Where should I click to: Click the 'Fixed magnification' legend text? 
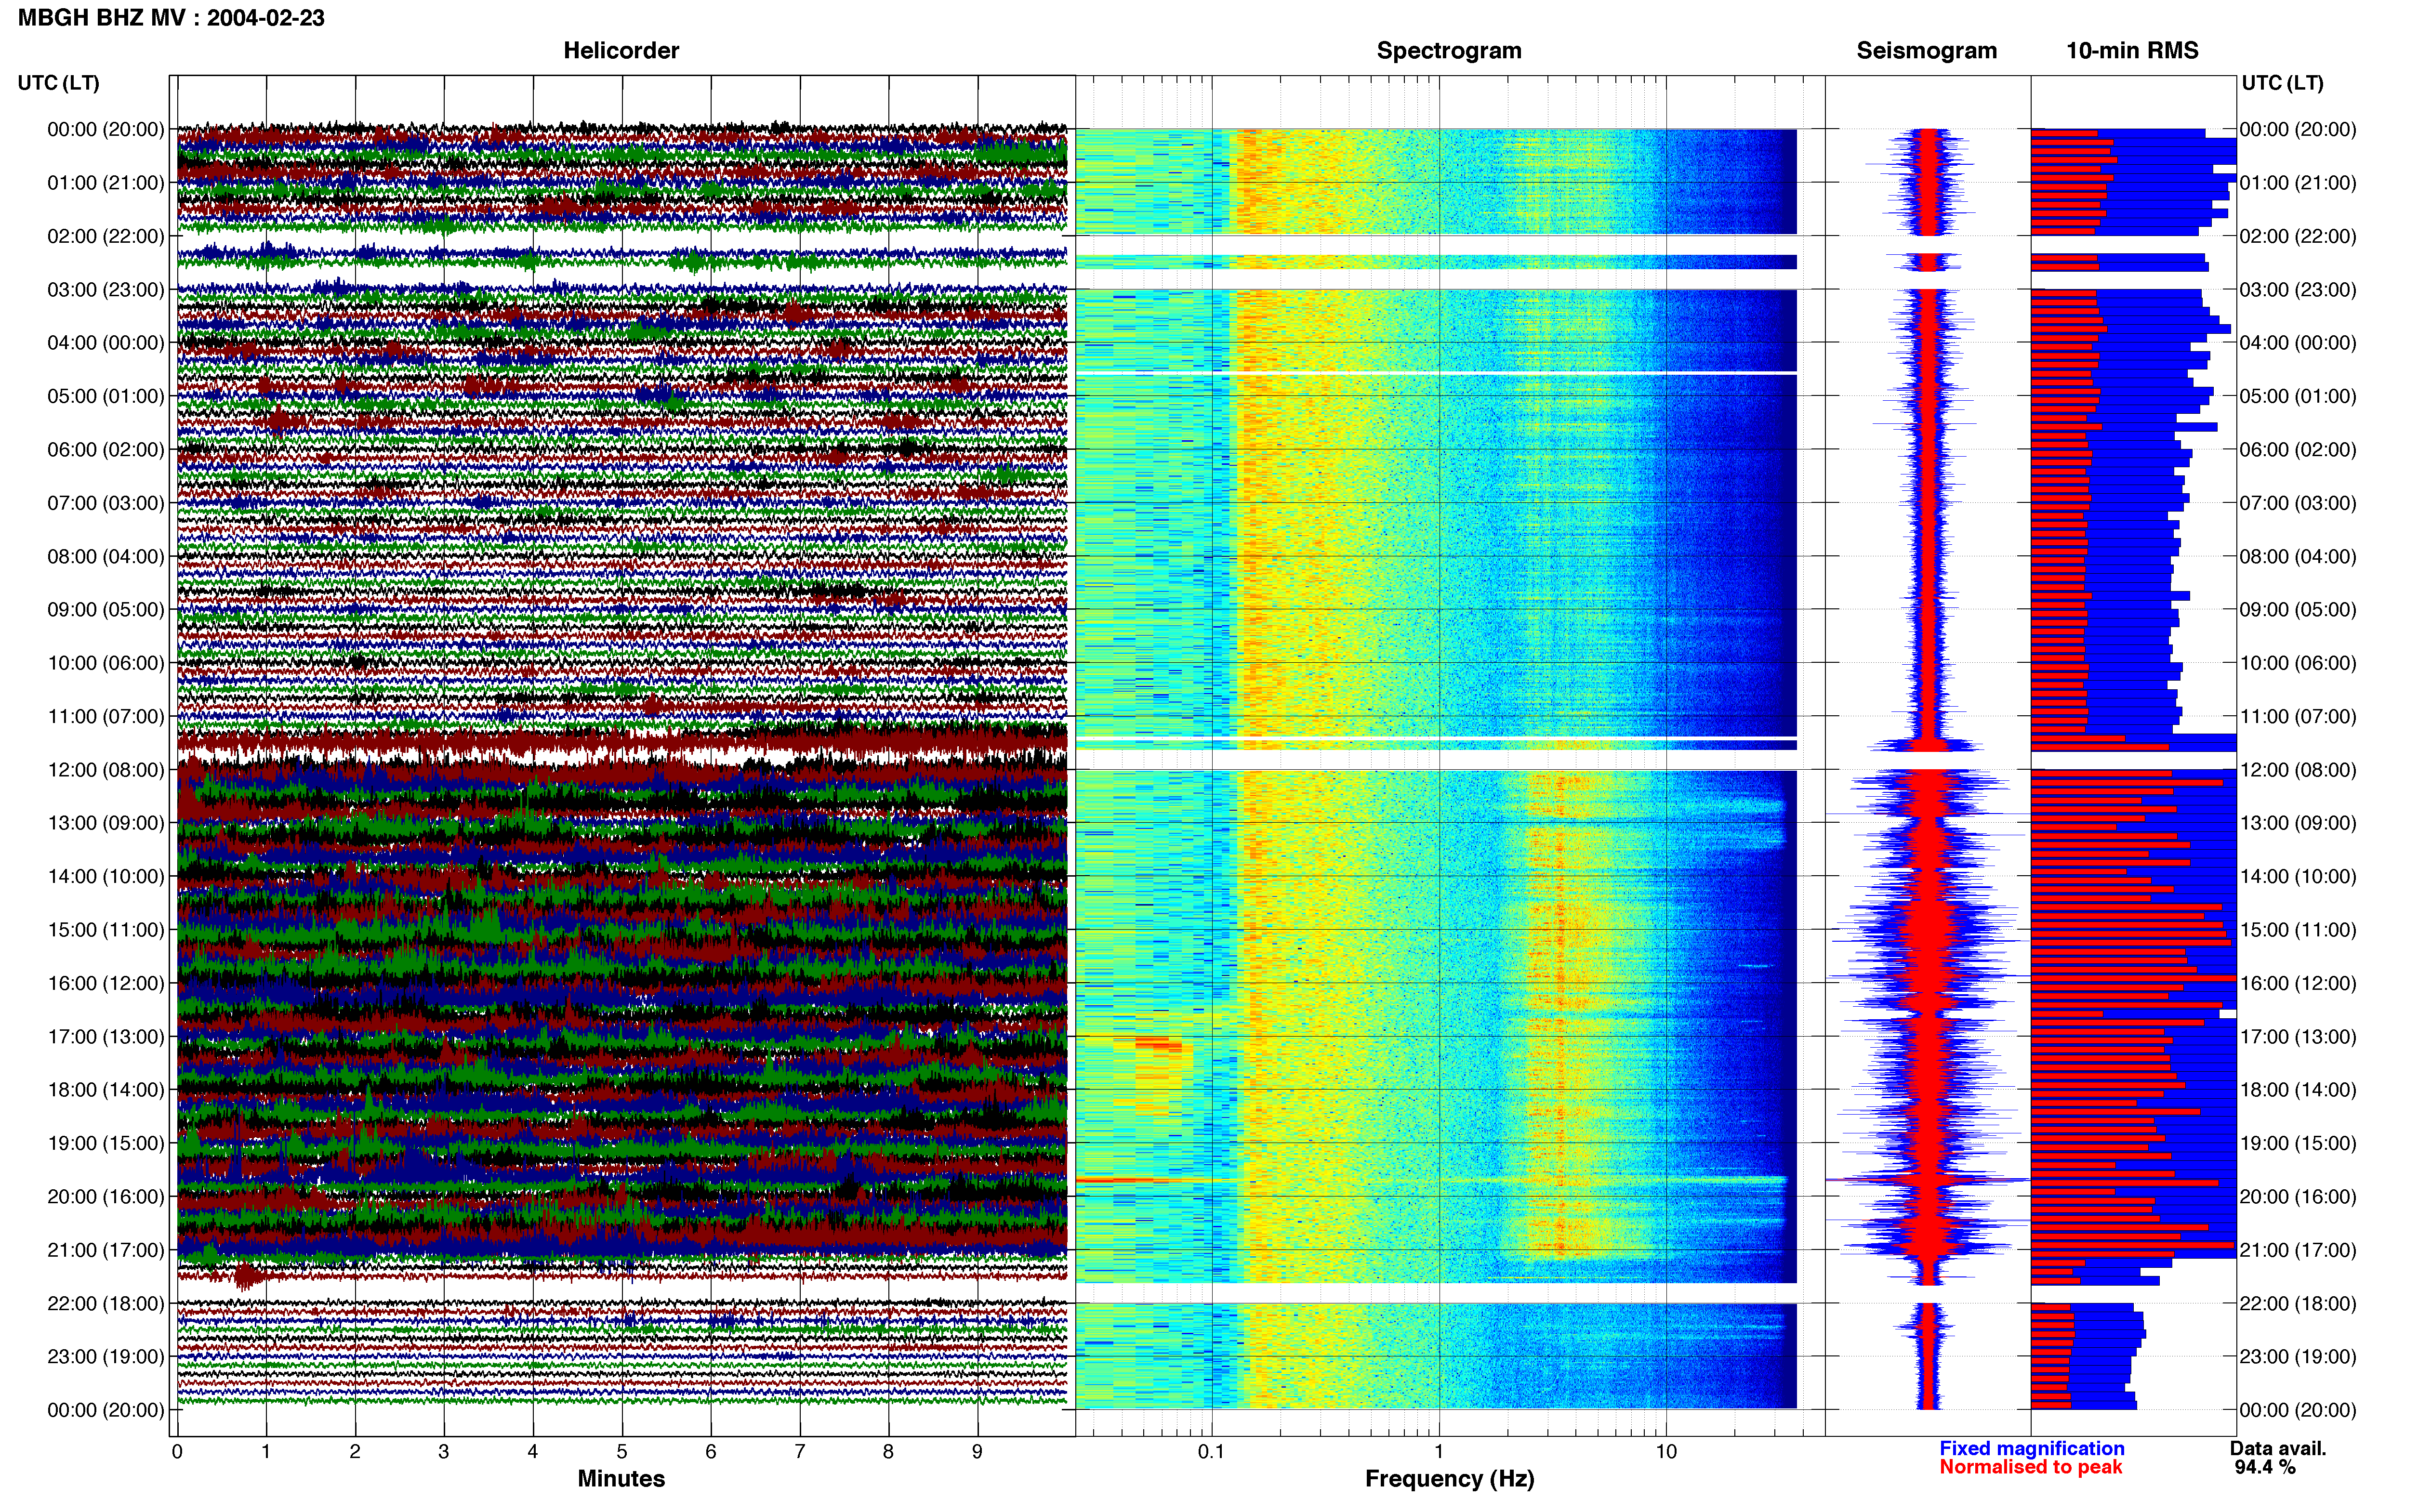tap(2032, 1448)
